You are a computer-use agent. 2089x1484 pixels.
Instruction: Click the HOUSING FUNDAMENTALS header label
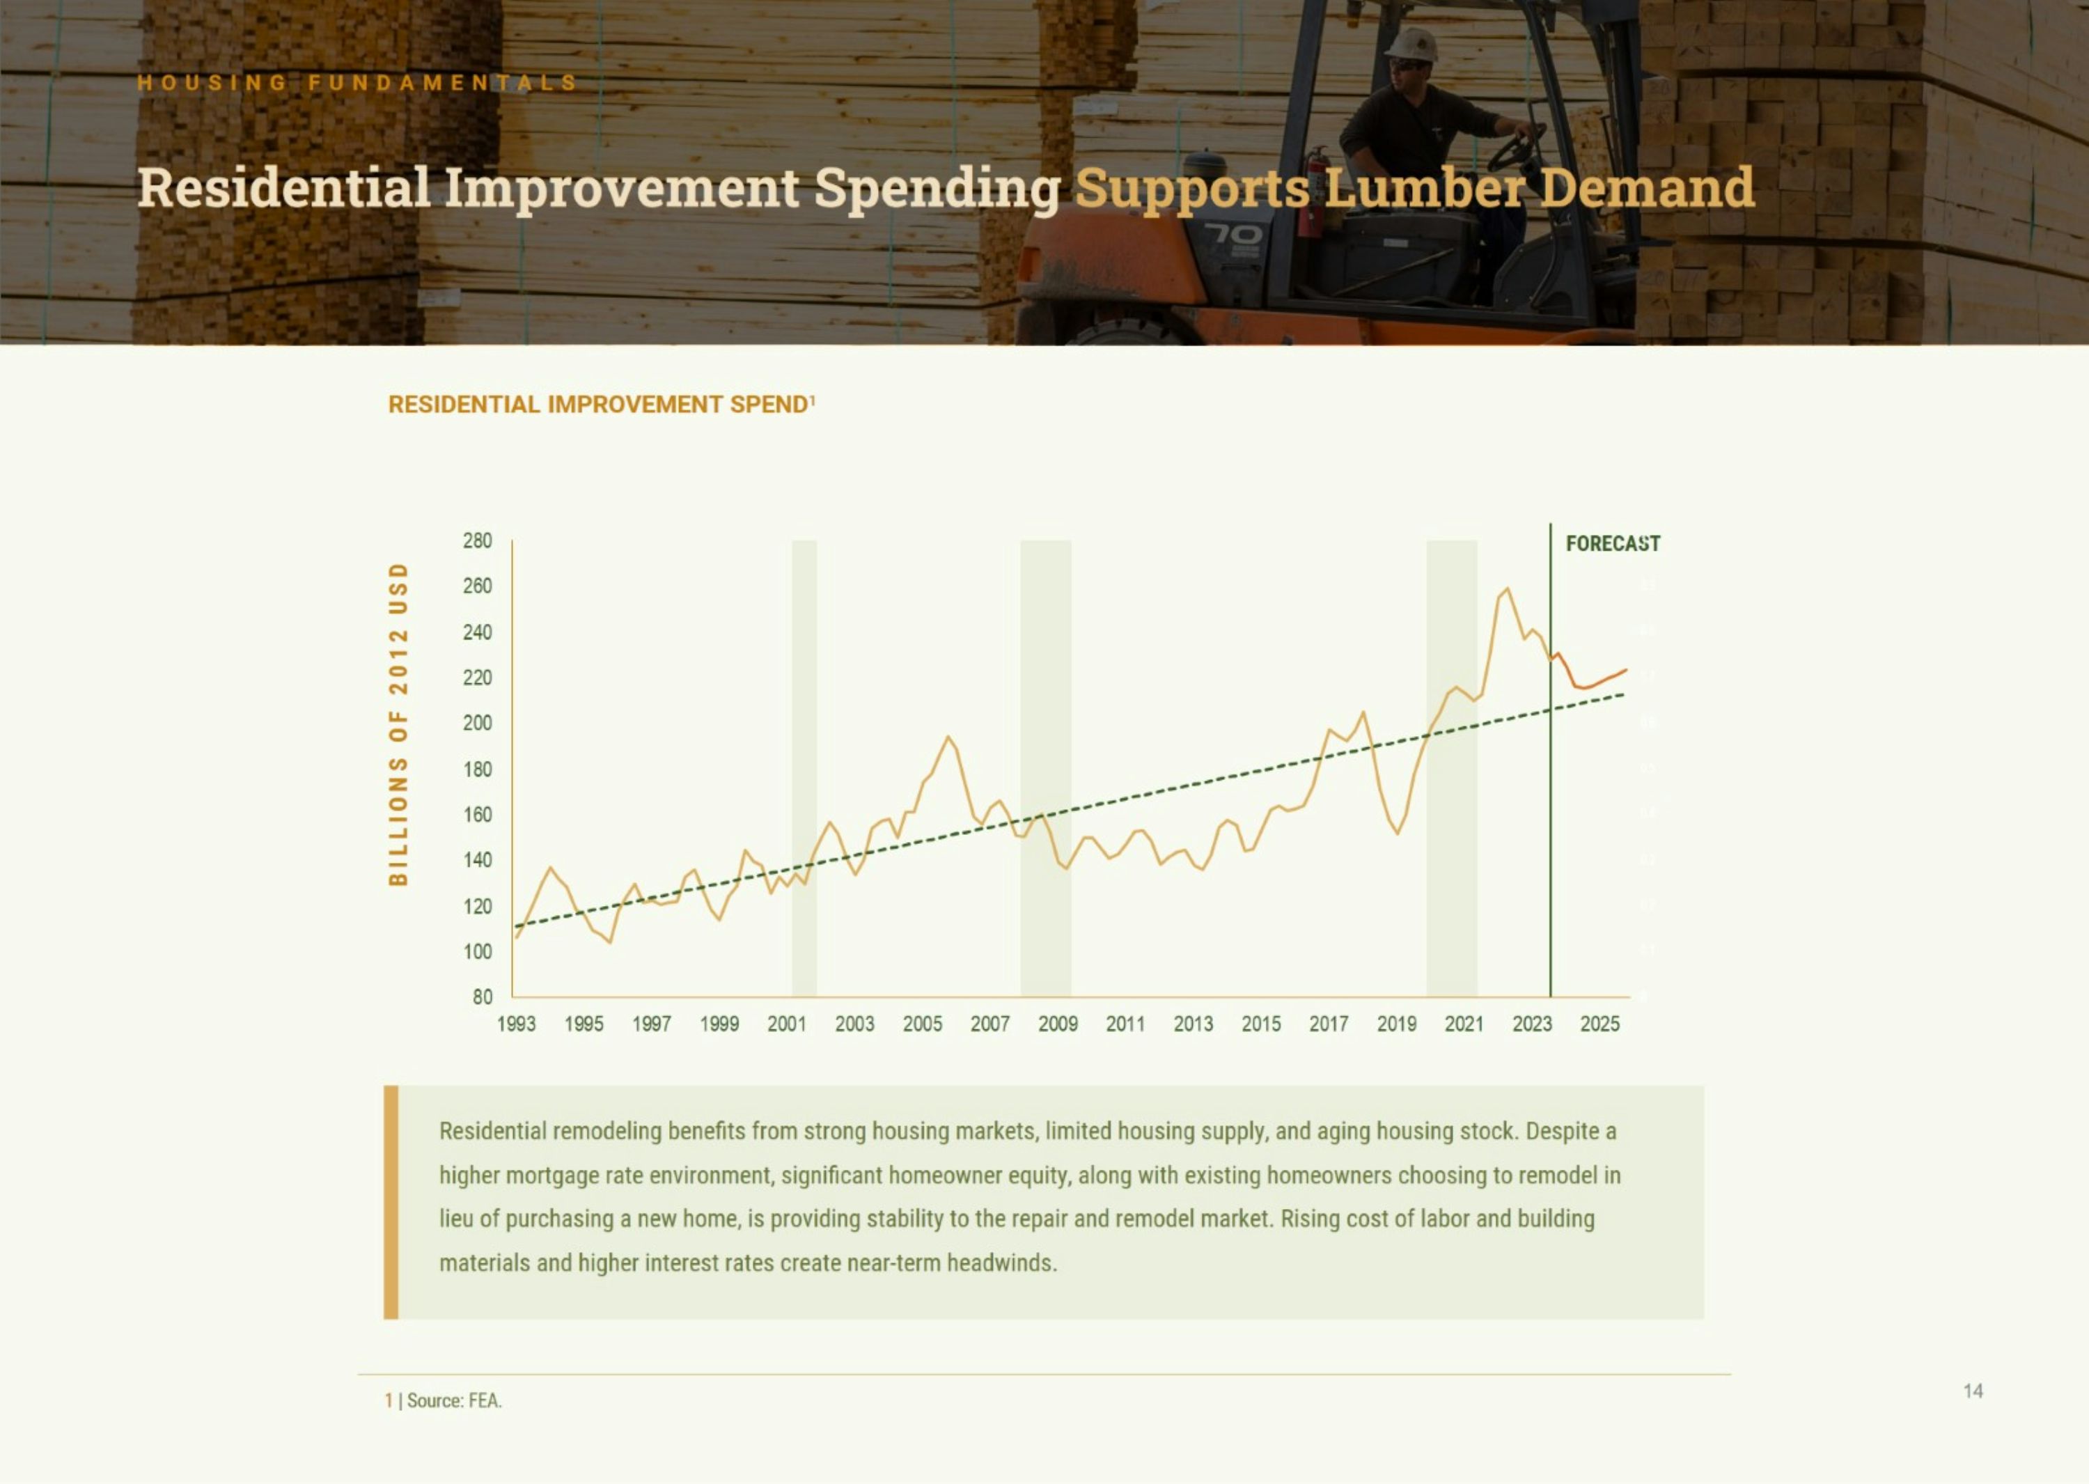pyautogui.click(x=357, y=83)
